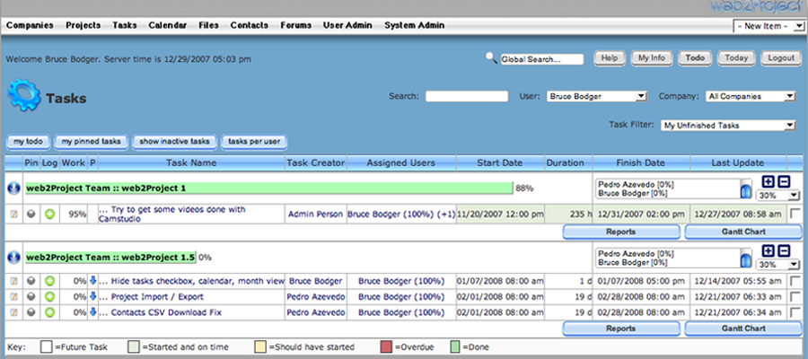Expand web2Project 1 tasks with plus icon
This screenshot has height=359, width=808.
[768, 180]
